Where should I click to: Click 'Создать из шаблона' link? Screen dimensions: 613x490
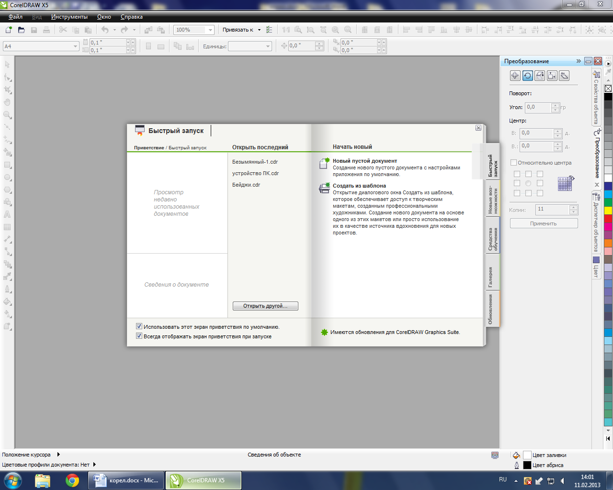point(359,186)
